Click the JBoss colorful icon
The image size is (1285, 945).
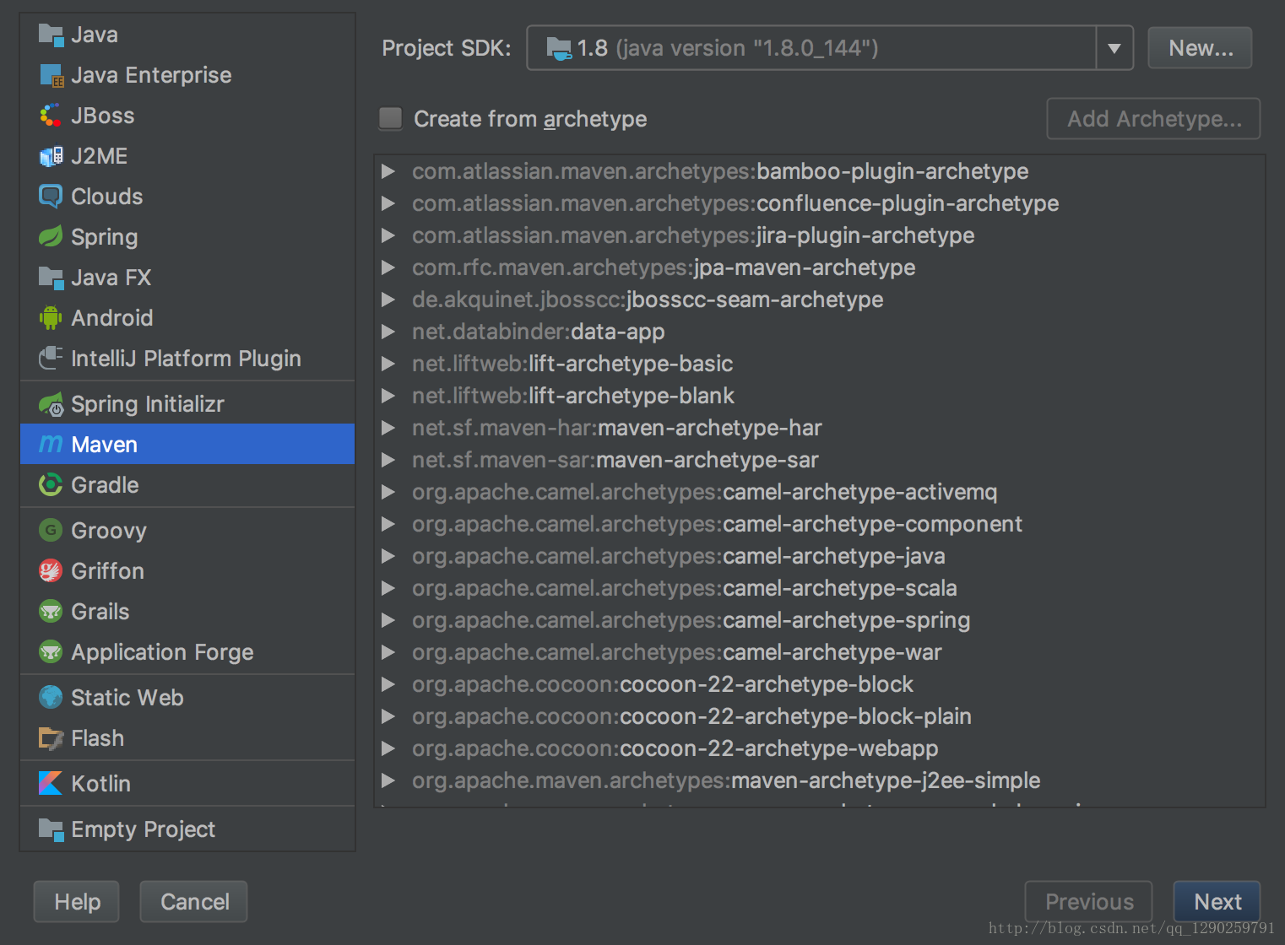(x=51, y=116)
